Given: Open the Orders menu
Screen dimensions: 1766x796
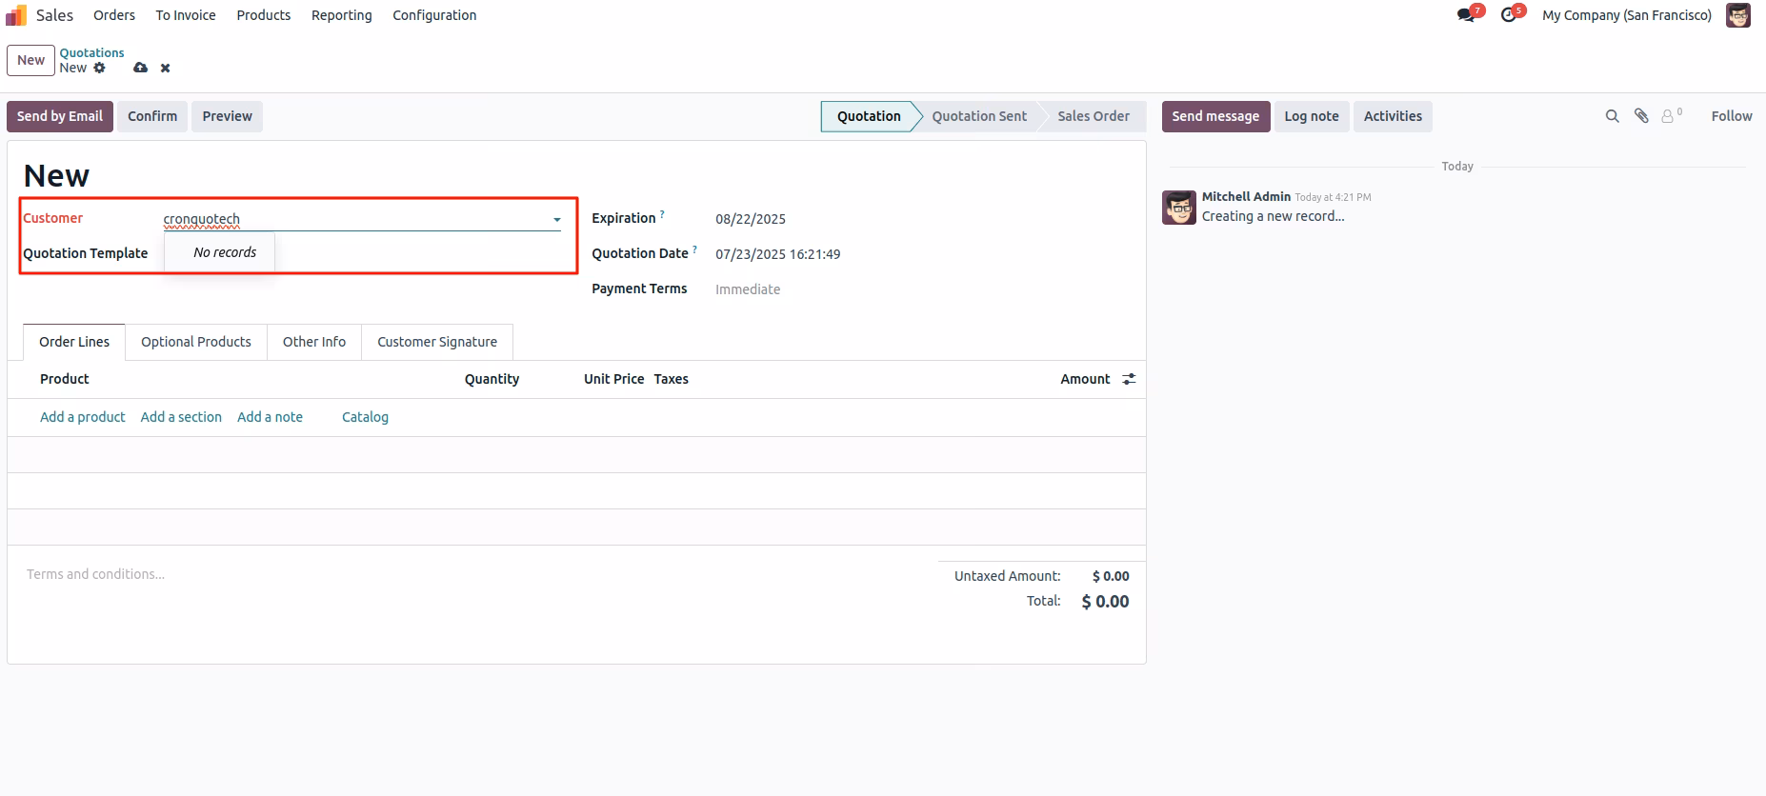Looking at the screenshot, I should pyautogui.click(x=114, y=15).
